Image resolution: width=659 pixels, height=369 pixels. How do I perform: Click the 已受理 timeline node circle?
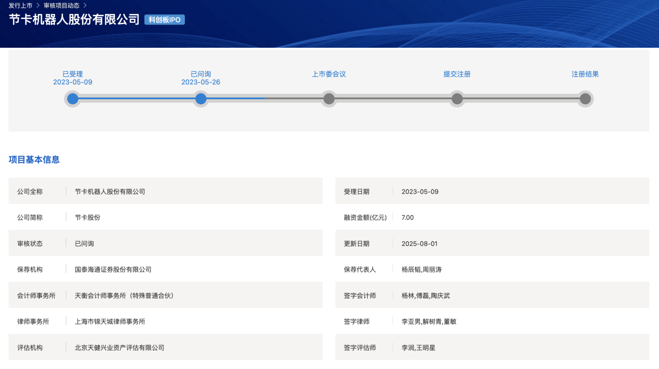(73, 99)
